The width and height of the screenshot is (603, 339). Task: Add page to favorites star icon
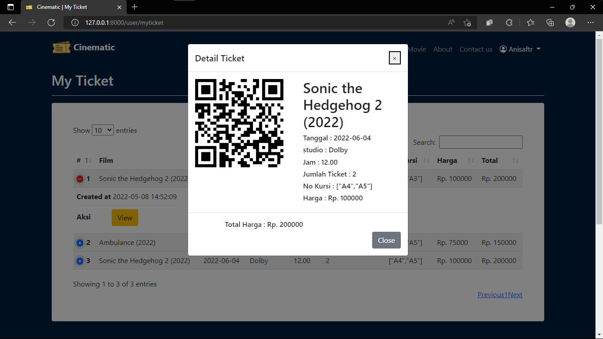tap(467, 23)
